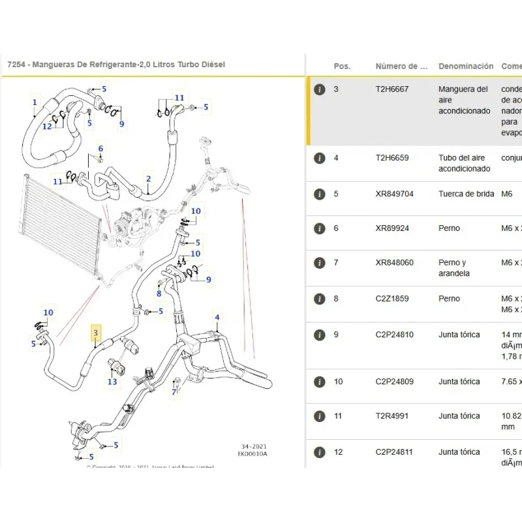Click info icon for part C2P24810

319,335
